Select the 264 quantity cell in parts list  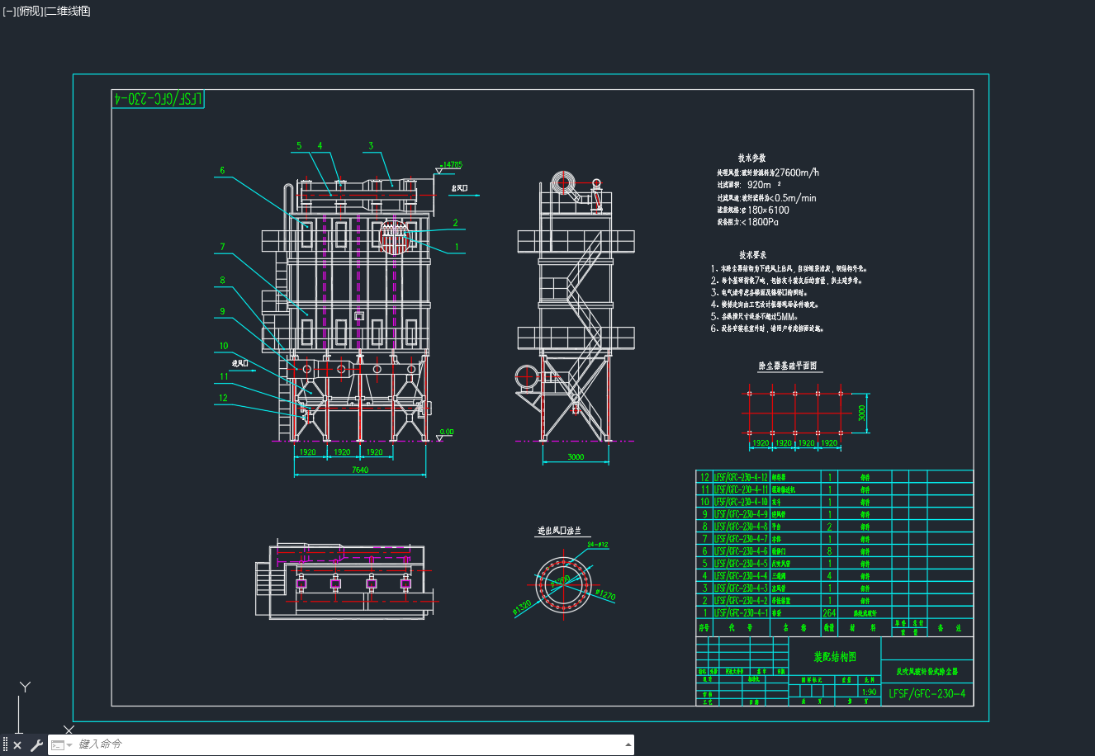point(830,613)
